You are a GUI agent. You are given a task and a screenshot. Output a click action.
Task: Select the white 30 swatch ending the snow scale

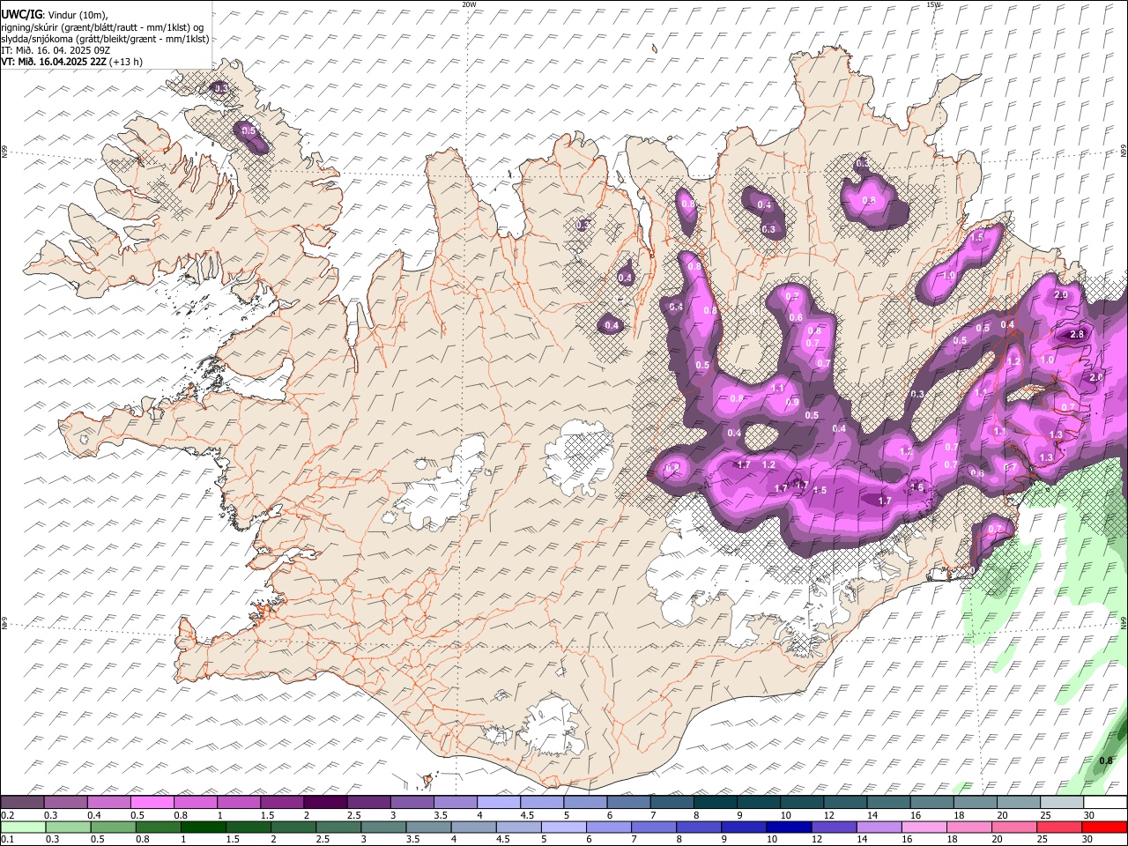pos(1105,803)
